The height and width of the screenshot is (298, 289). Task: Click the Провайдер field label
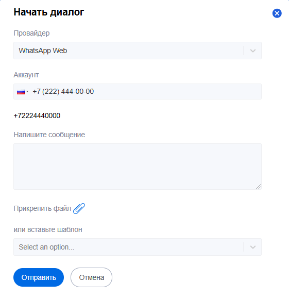click(x=31, y=33)
